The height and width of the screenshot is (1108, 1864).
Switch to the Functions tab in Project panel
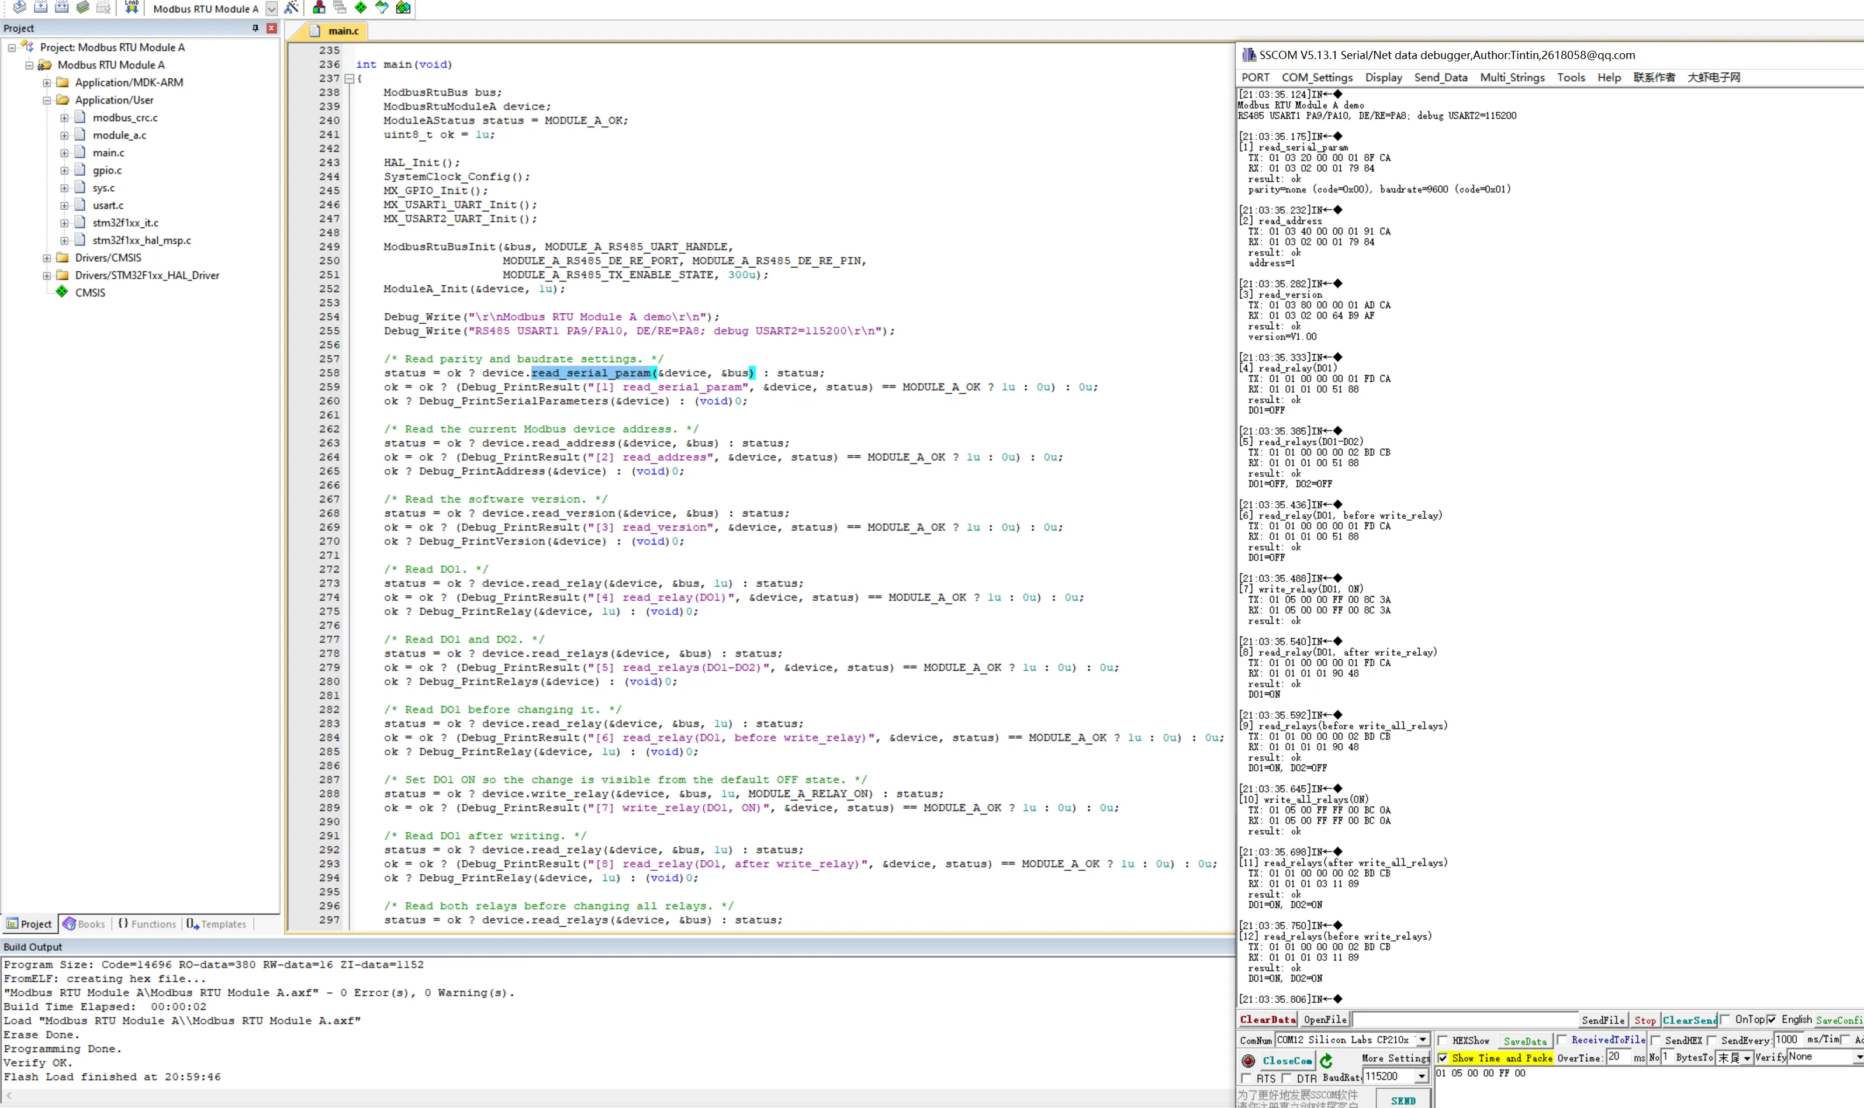pos(147,925)
